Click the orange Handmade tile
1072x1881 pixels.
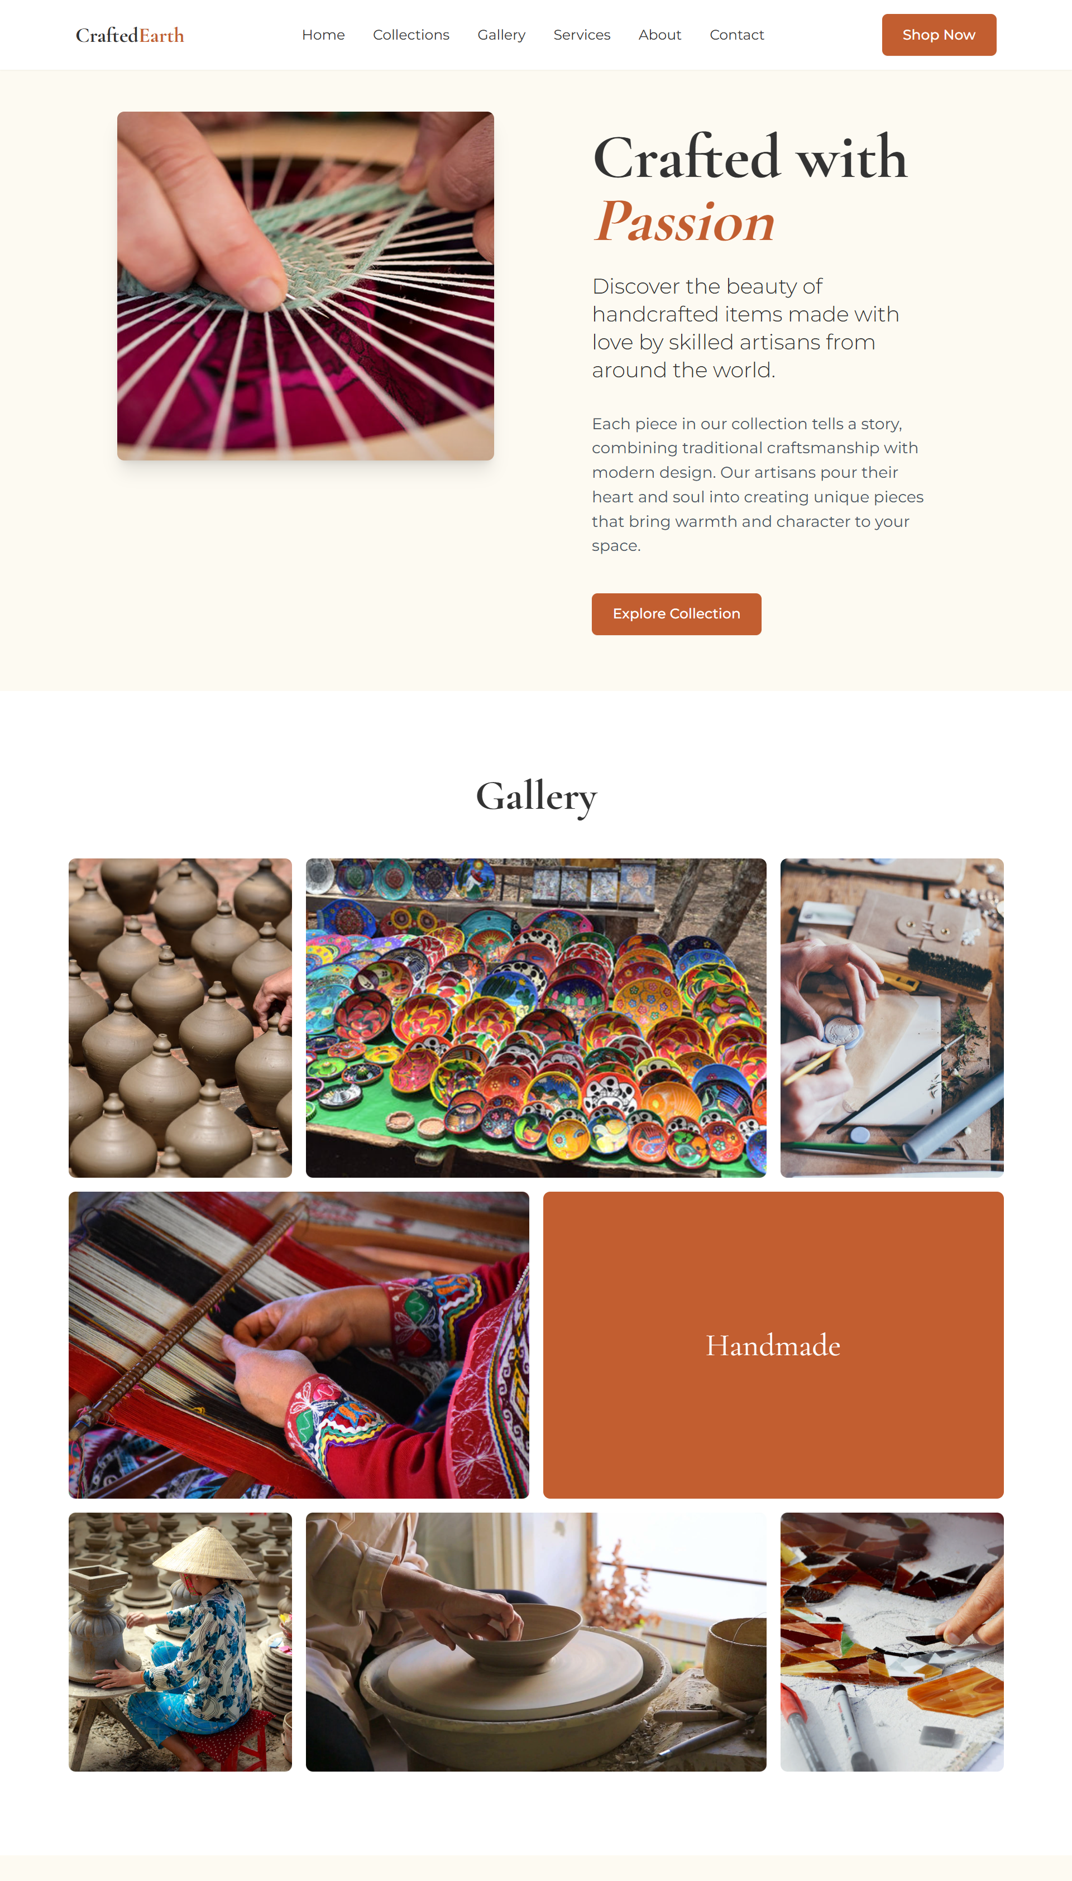[773, 1345]
